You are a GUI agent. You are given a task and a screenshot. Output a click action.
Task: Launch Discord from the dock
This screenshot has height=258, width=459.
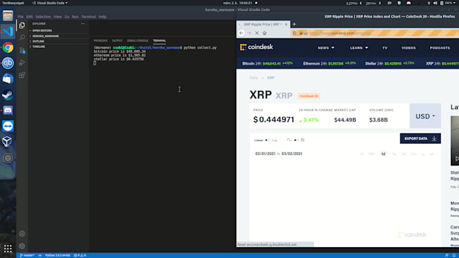8,110
